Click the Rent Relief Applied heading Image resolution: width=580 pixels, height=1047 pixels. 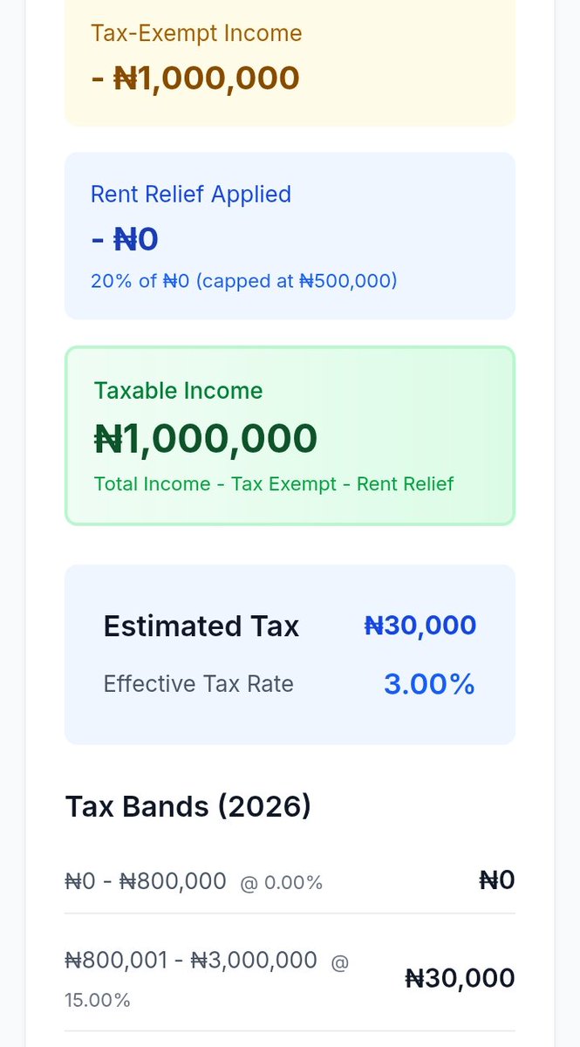coord(191,194)
